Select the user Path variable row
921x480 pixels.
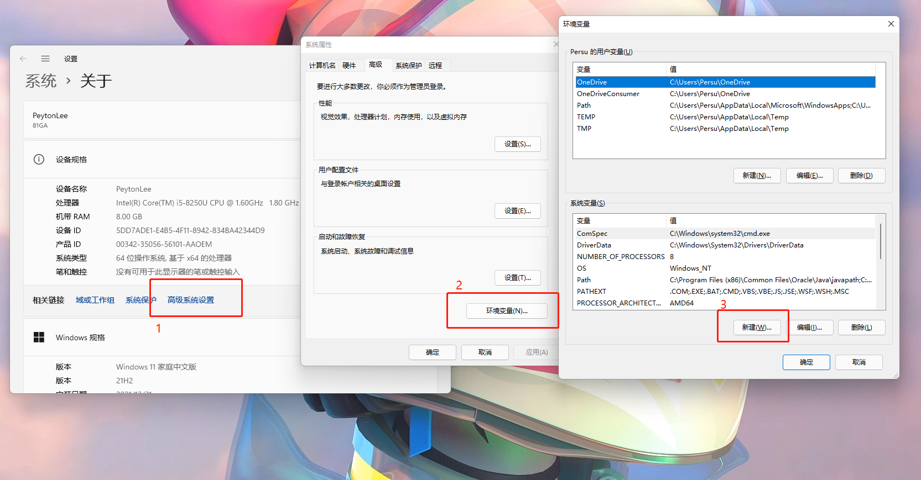(x=726, y=106)
